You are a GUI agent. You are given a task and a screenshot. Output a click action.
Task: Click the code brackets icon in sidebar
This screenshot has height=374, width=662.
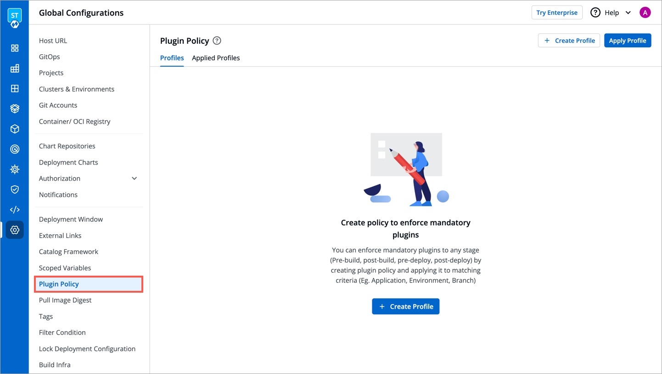[x=15, y=210]
